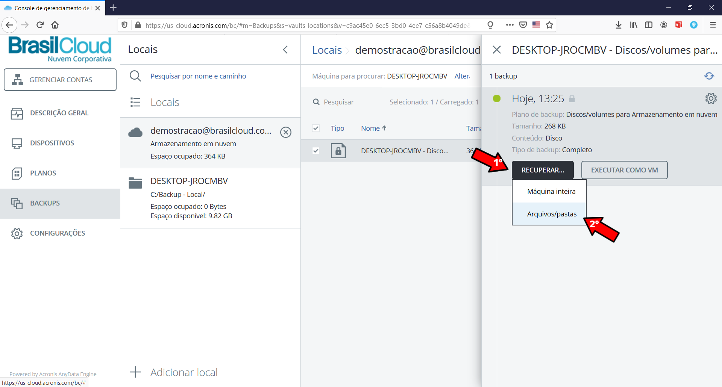
Task: Click Recuperar dropdown button
Action: pos(543,170)
